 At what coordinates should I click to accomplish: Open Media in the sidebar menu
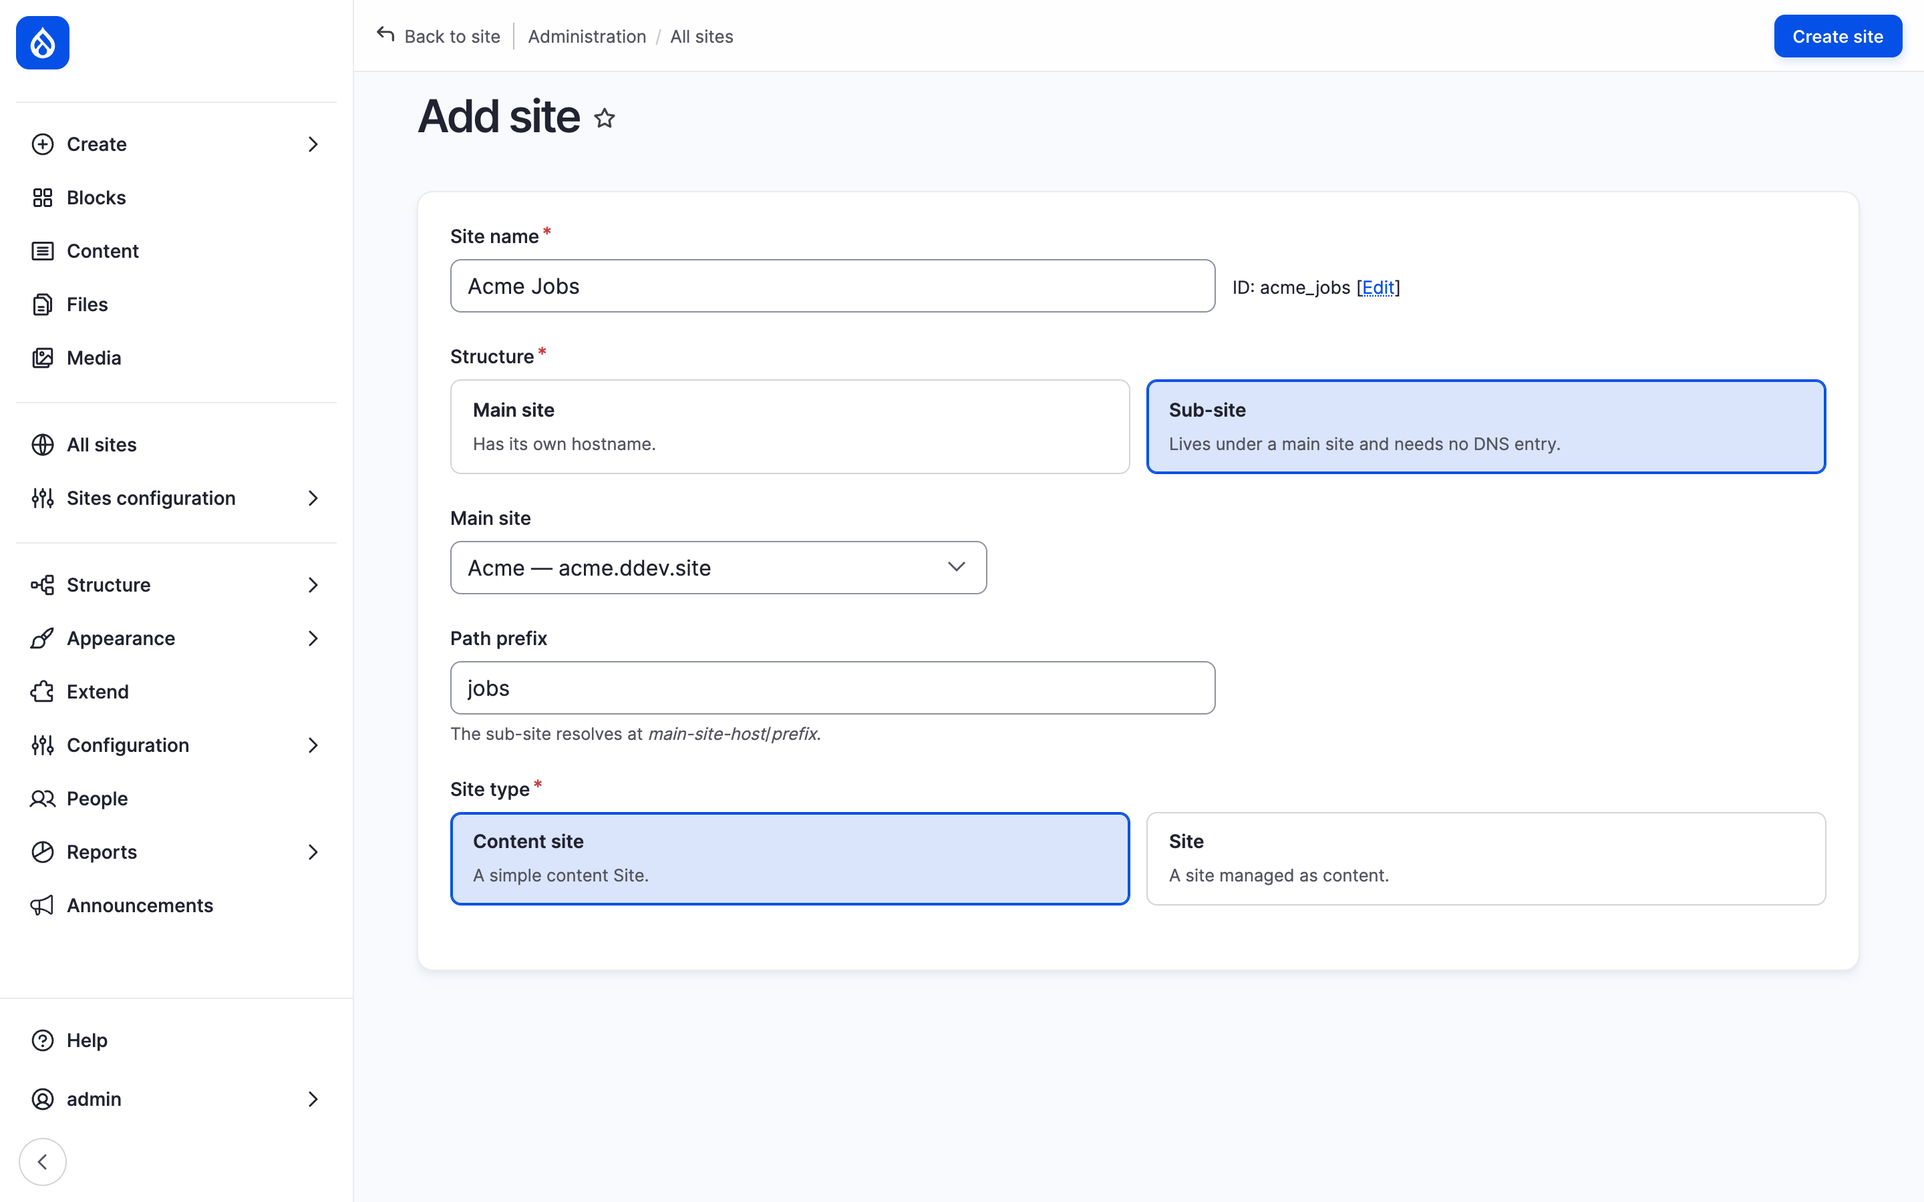tap(176, 358)
